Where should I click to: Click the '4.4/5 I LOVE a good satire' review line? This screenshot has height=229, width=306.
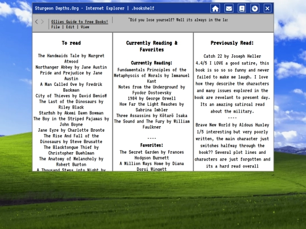click(232, 63)
